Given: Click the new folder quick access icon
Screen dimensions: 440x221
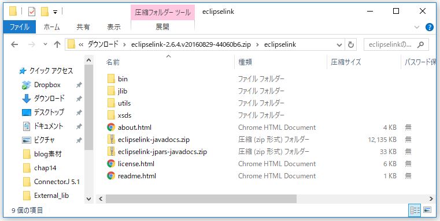Looking at the screenshot, I should coord(45,12).
